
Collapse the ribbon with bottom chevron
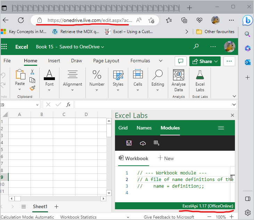234,96
